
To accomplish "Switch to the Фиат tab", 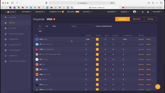I will (x=54, y=26).
